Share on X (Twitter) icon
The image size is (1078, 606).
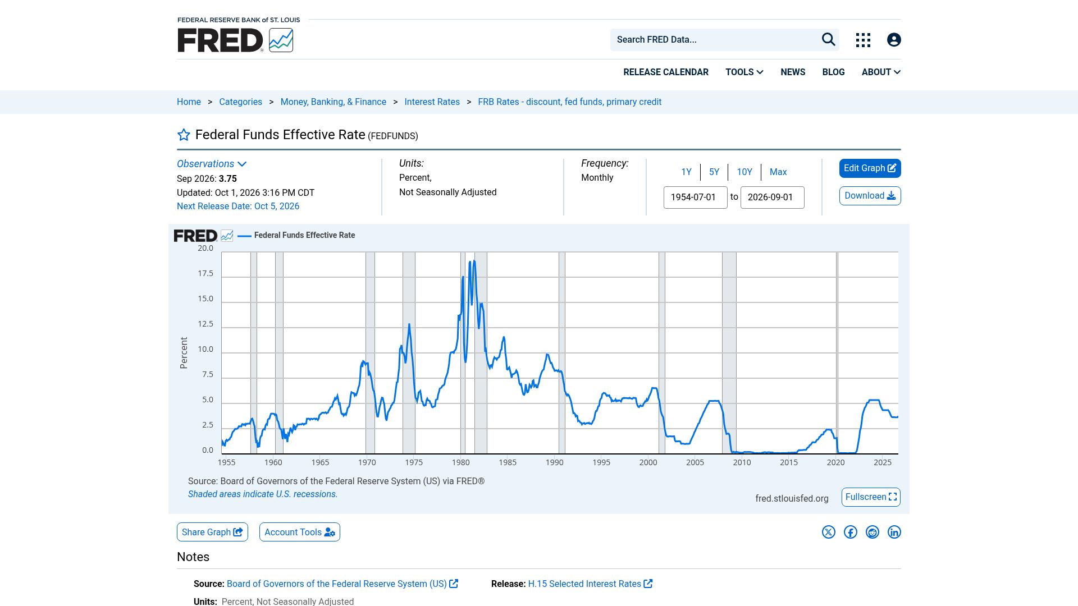[x=829, y=532]
